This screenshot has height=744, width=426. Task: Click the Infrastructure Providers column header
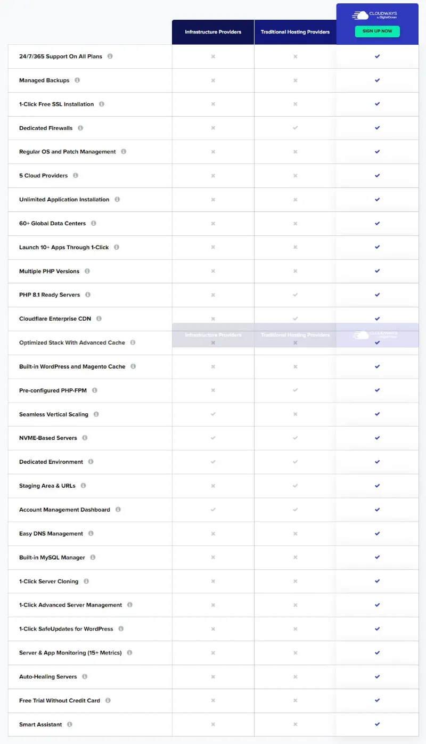pos(212,31)
